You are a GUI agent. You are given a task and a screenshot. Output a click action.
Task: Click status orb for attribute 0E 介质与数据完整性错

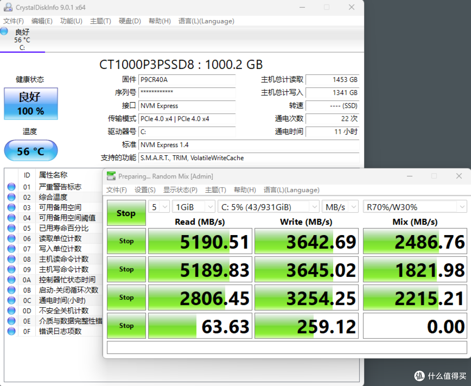(11, 321)
